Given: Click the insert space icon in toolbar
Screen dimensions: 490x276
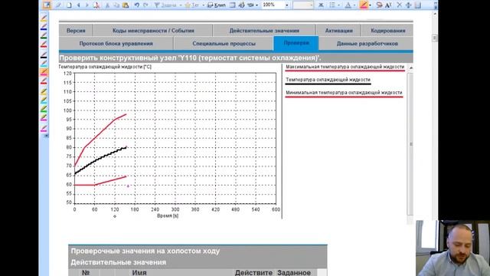Looking at the screenshot, I should (408, 5).
